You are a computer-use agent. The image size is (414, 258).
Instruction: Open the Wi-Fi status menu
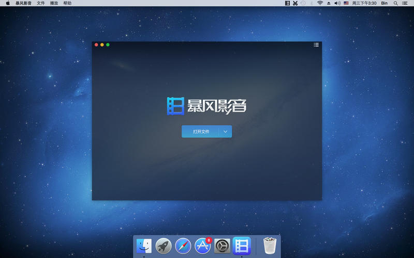pyautogui.click(x=320, y=3)
